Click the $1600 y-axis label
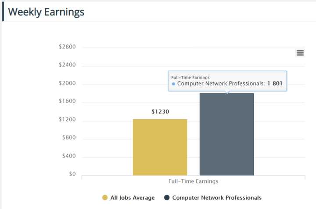The height and width of the screenshot is (209, 316). click(x=67, y=101)
